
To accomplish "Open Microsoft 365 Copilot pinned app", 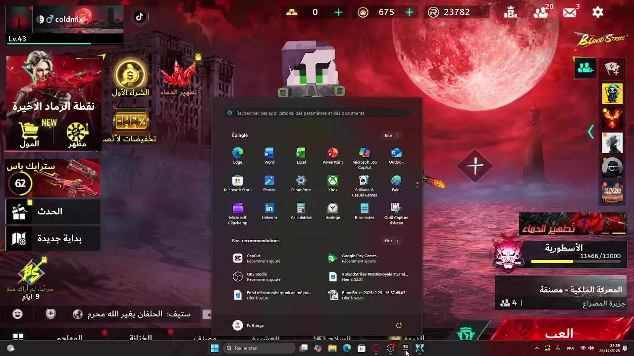I will pos(365,158).
